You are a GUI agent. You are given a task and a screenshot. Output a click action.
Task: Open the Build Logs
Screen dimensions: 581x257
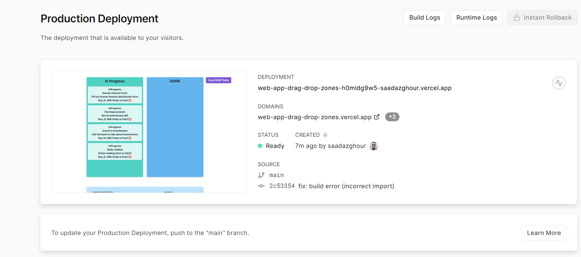tap(424, 18)
